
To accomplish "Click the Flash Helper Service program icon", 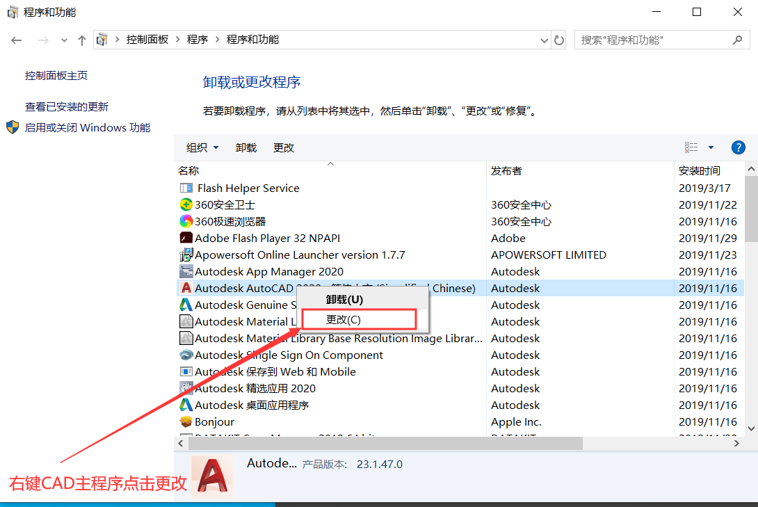I will pyautogui.click(x=186, y=188).
